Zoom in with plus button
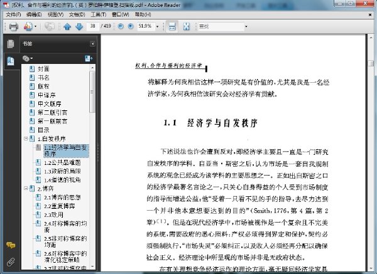 coord(131,26)
